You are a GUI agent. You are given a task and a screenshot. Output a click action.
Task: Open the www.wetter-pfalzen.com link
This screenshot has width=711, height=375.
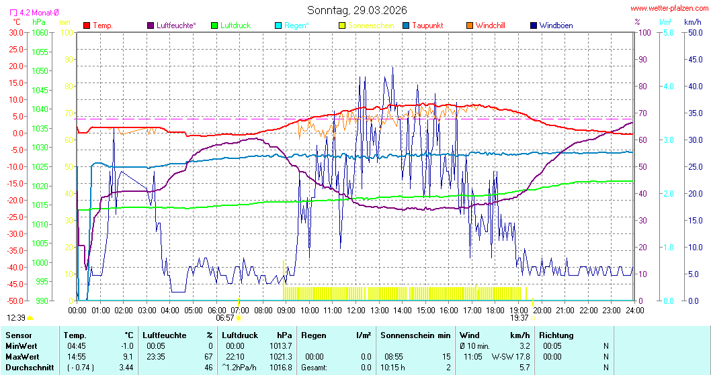668,9
